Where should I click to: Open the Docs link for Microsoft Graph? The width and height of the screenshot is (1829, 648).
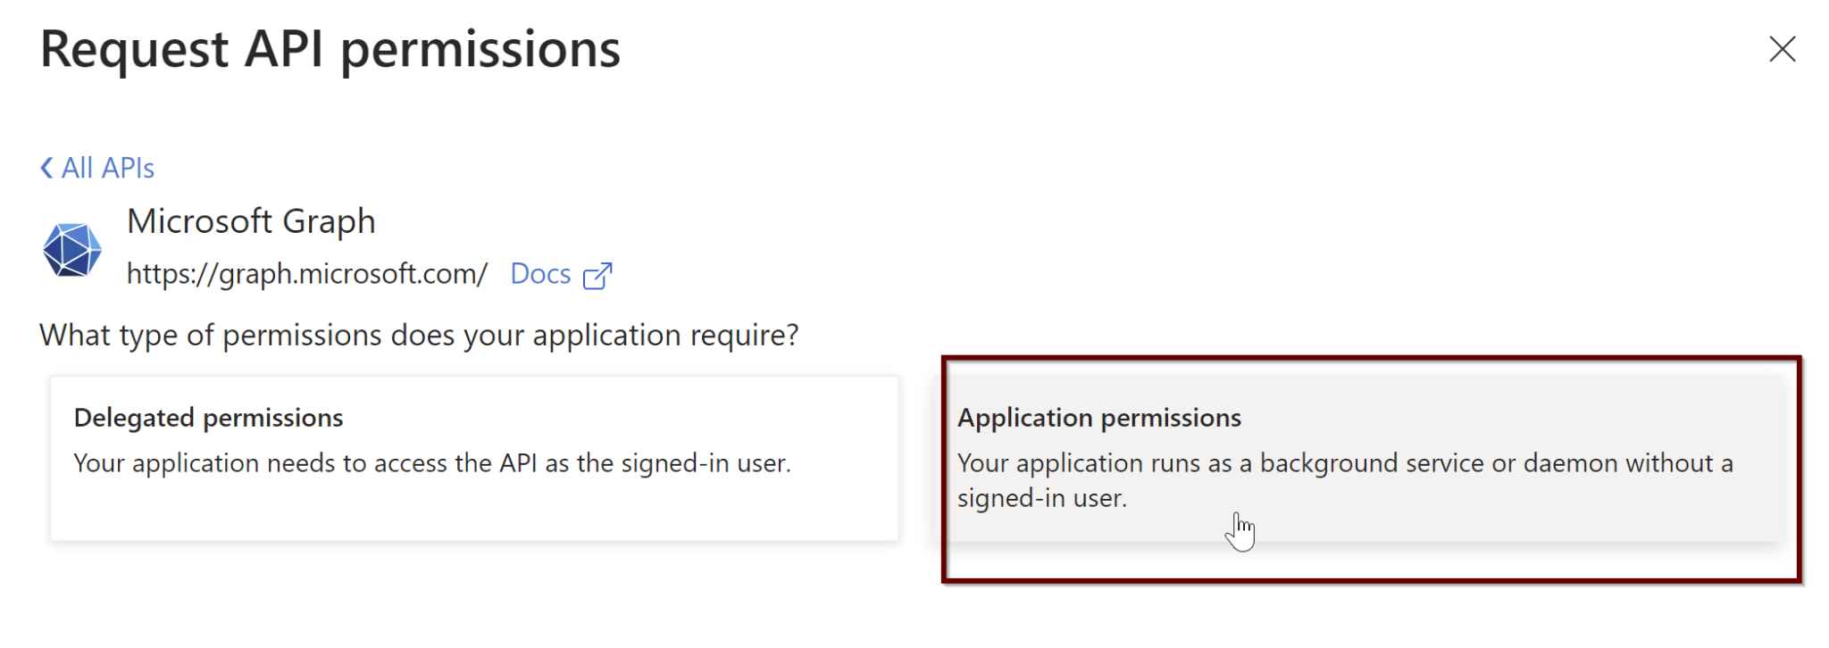[540, 273]
